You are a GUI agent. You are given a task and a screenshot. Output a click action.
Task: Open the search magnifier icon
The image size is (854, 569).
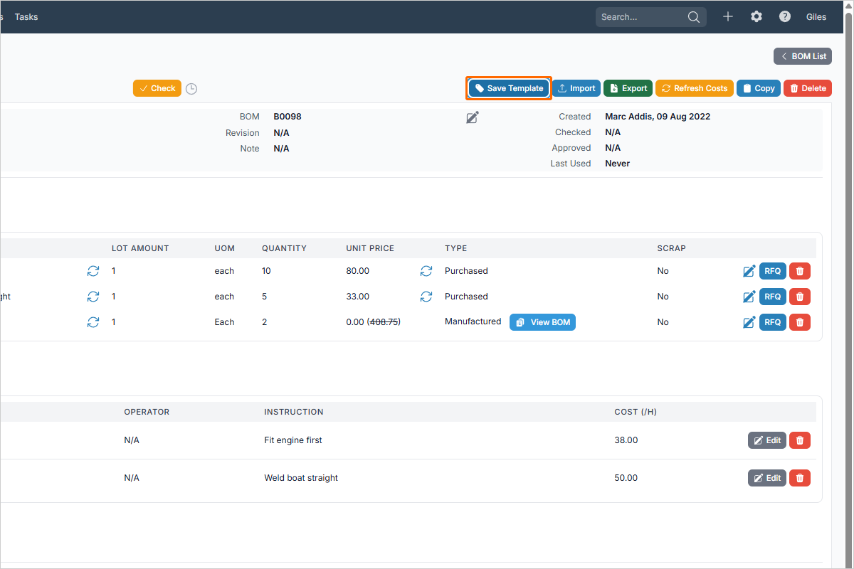(x=694, y=17)
